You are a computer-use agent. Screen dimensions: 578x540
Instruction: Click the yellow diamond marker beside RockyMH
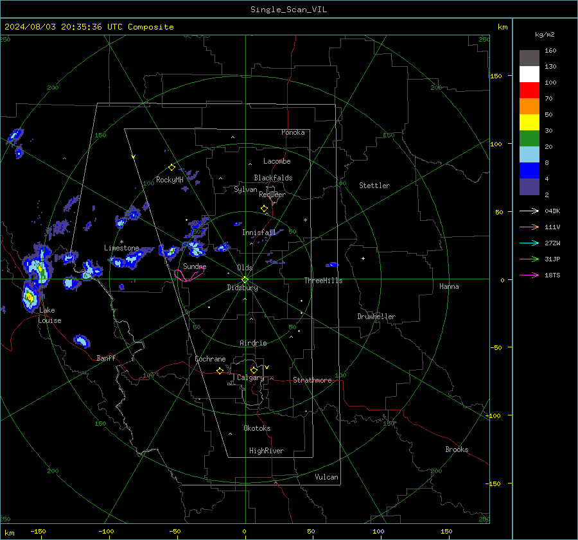point(171,168)
